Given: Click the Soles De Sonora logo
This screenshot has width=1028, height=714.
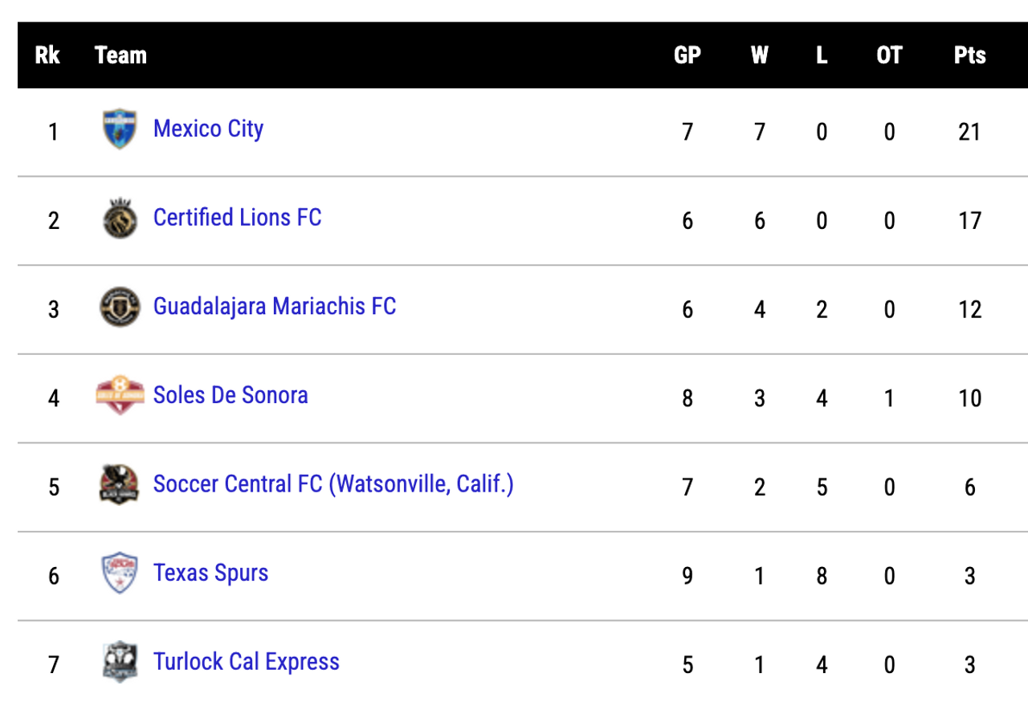Looking at the screenshot, I should point(120,396).
